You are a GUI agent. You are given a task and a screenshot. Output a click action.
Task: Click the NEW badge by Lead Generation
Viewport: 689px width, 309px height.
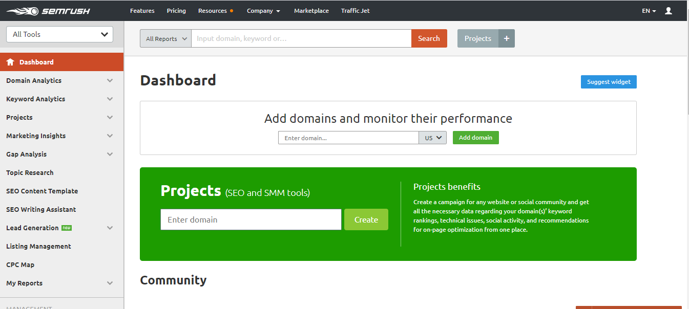67,228
